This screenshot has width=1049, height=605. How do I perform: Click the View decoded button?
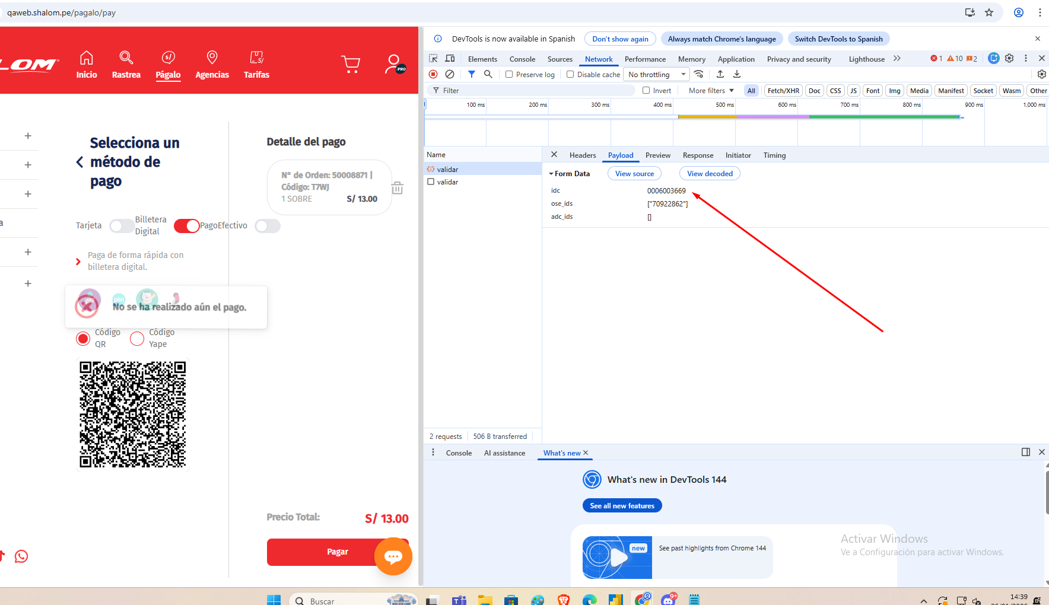(x=710, y=174)
